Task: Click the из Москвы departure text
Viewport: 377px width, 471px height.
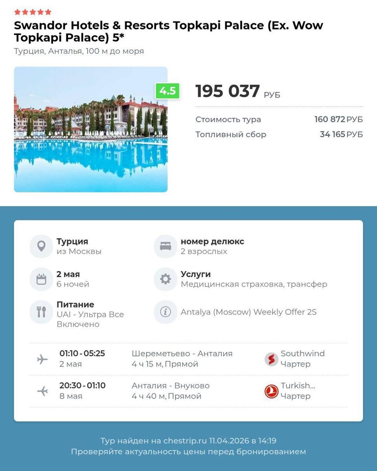Action: click(x=79, y=252)
